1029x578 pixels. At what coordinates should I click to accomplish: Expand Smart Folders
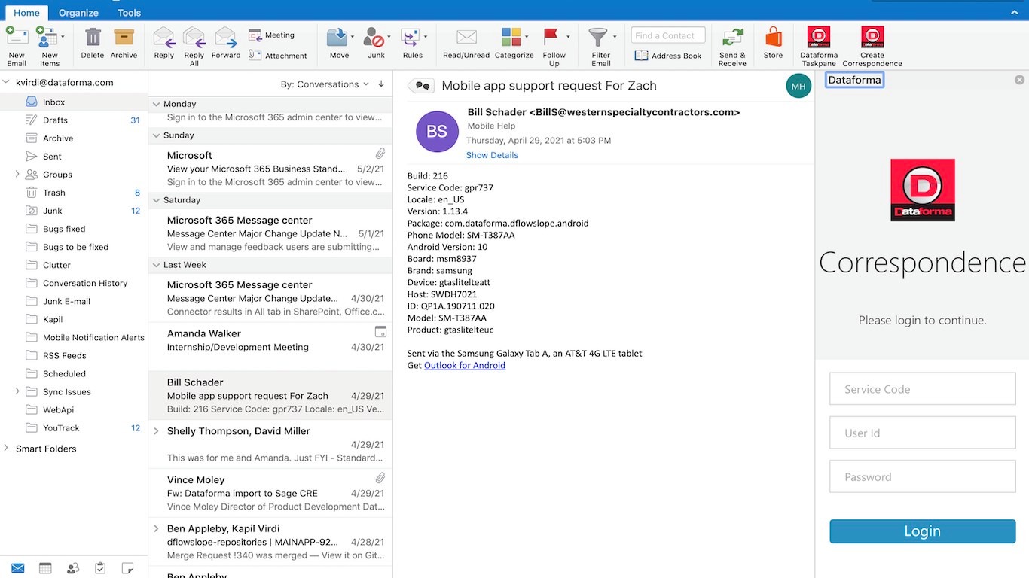(6, 449)
